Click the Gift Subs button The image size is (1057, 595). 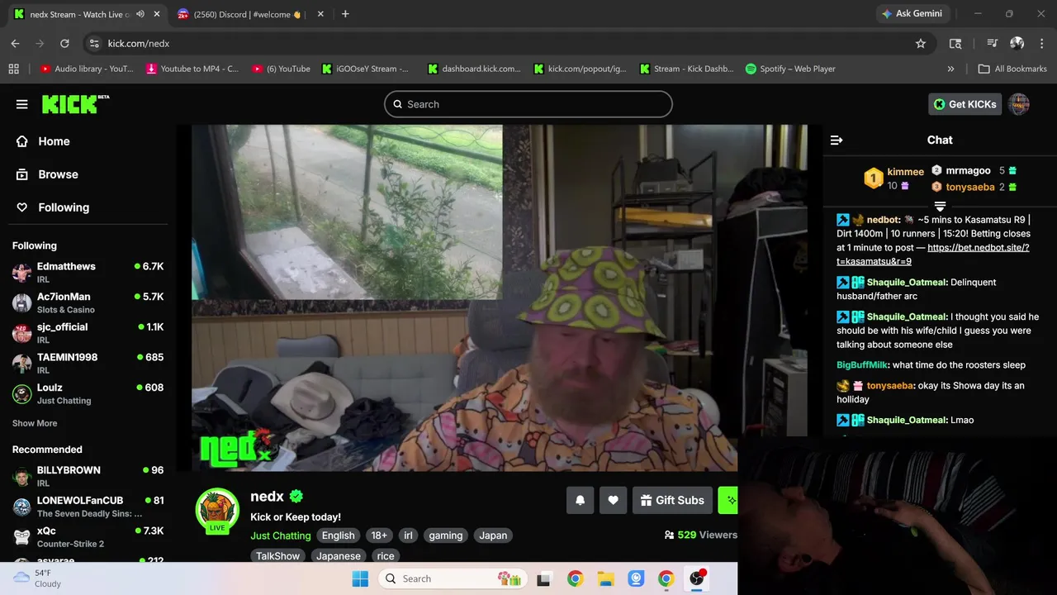tap(672, 500)
